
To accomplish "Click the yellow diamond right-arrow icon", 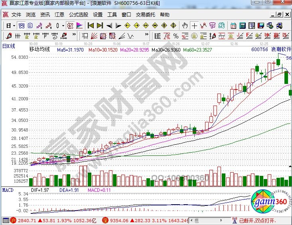I will point(136,26).
